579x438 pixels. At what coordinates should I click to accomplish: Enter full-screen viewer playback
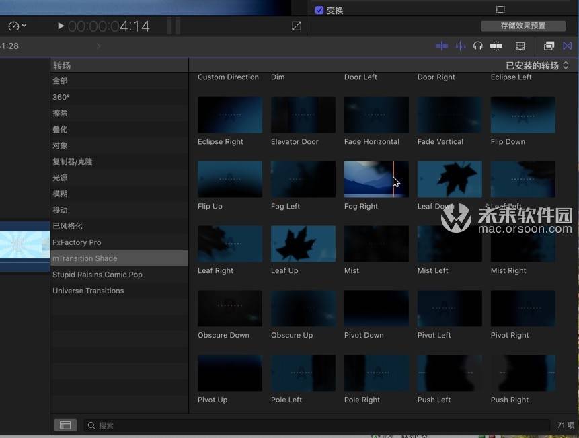point(297,26)
